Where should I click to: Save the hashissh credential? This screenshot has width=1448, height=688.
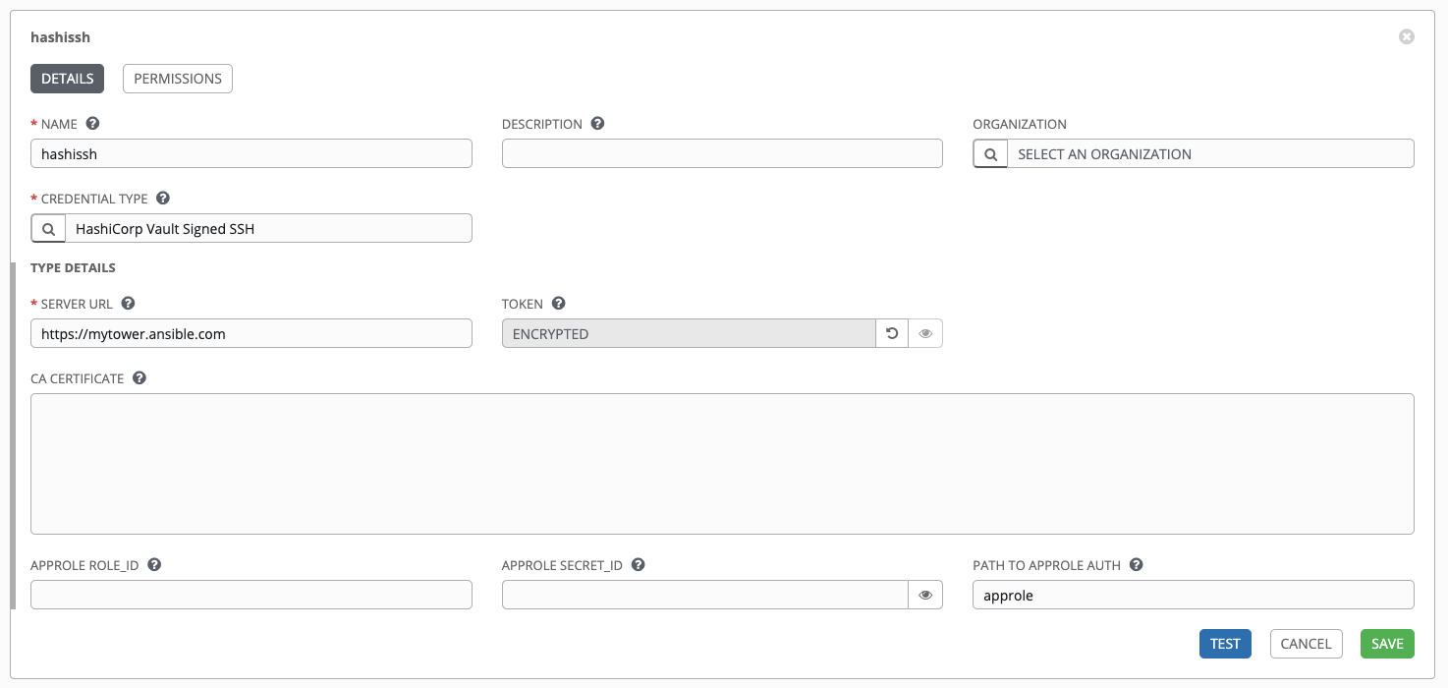pos(1387,644)
